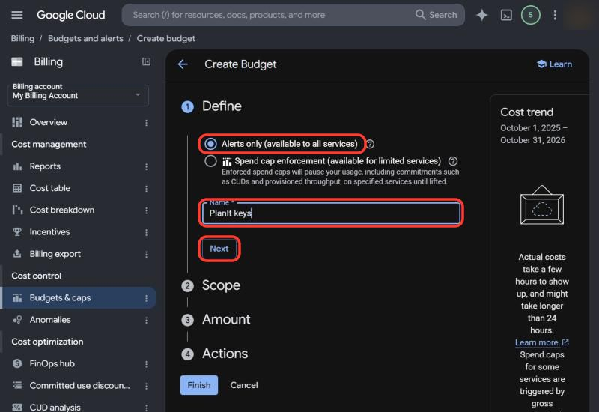Click the Cost breakdown icon
The height and width of the screenshot is (412, 599).
click(17, 210)
